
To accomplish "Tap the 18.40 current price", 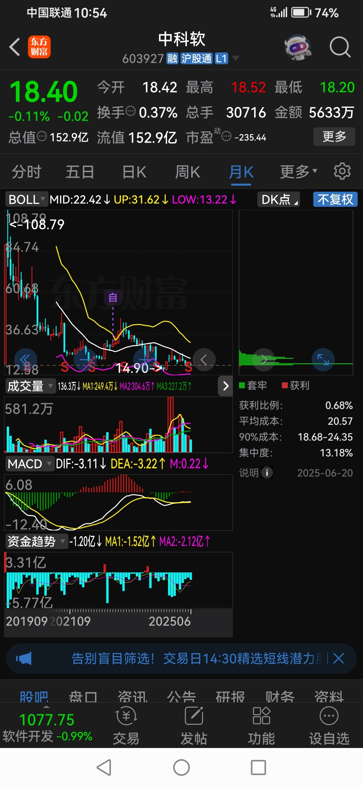I will 44,92.
